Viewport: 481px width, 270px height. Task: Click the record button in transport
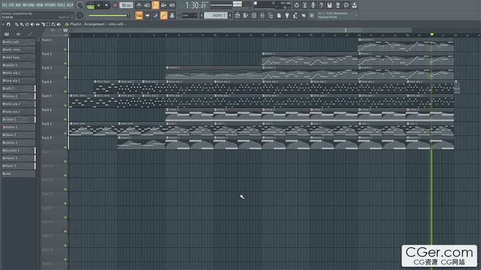tap(115, 5)
